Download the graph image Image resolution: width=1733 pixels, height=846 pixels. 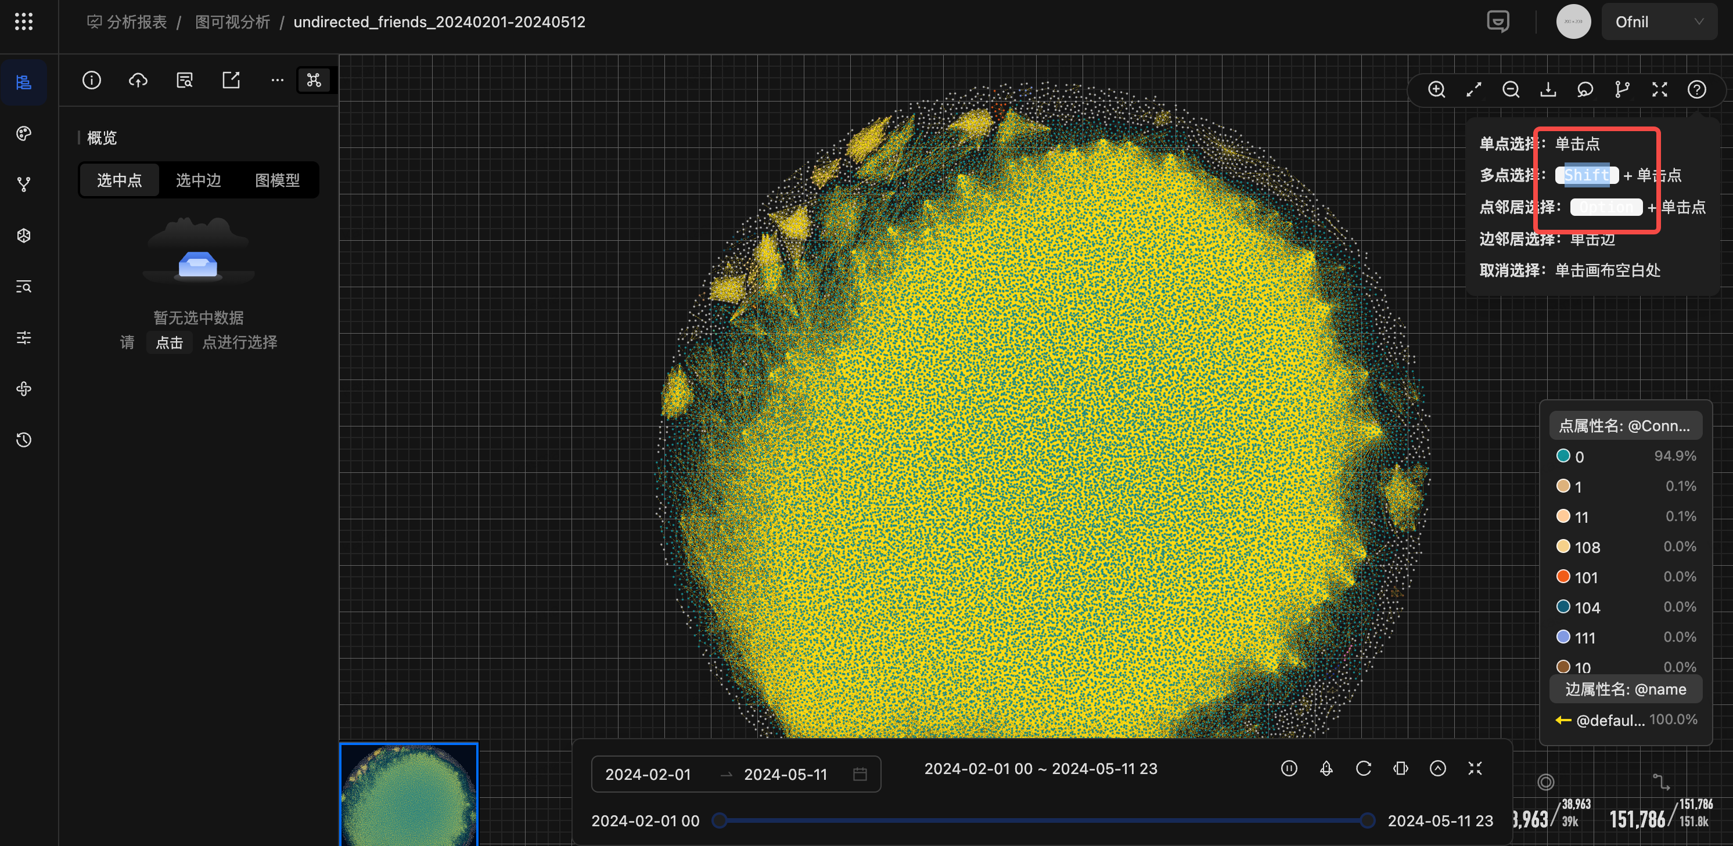[x=1548, y=89]
